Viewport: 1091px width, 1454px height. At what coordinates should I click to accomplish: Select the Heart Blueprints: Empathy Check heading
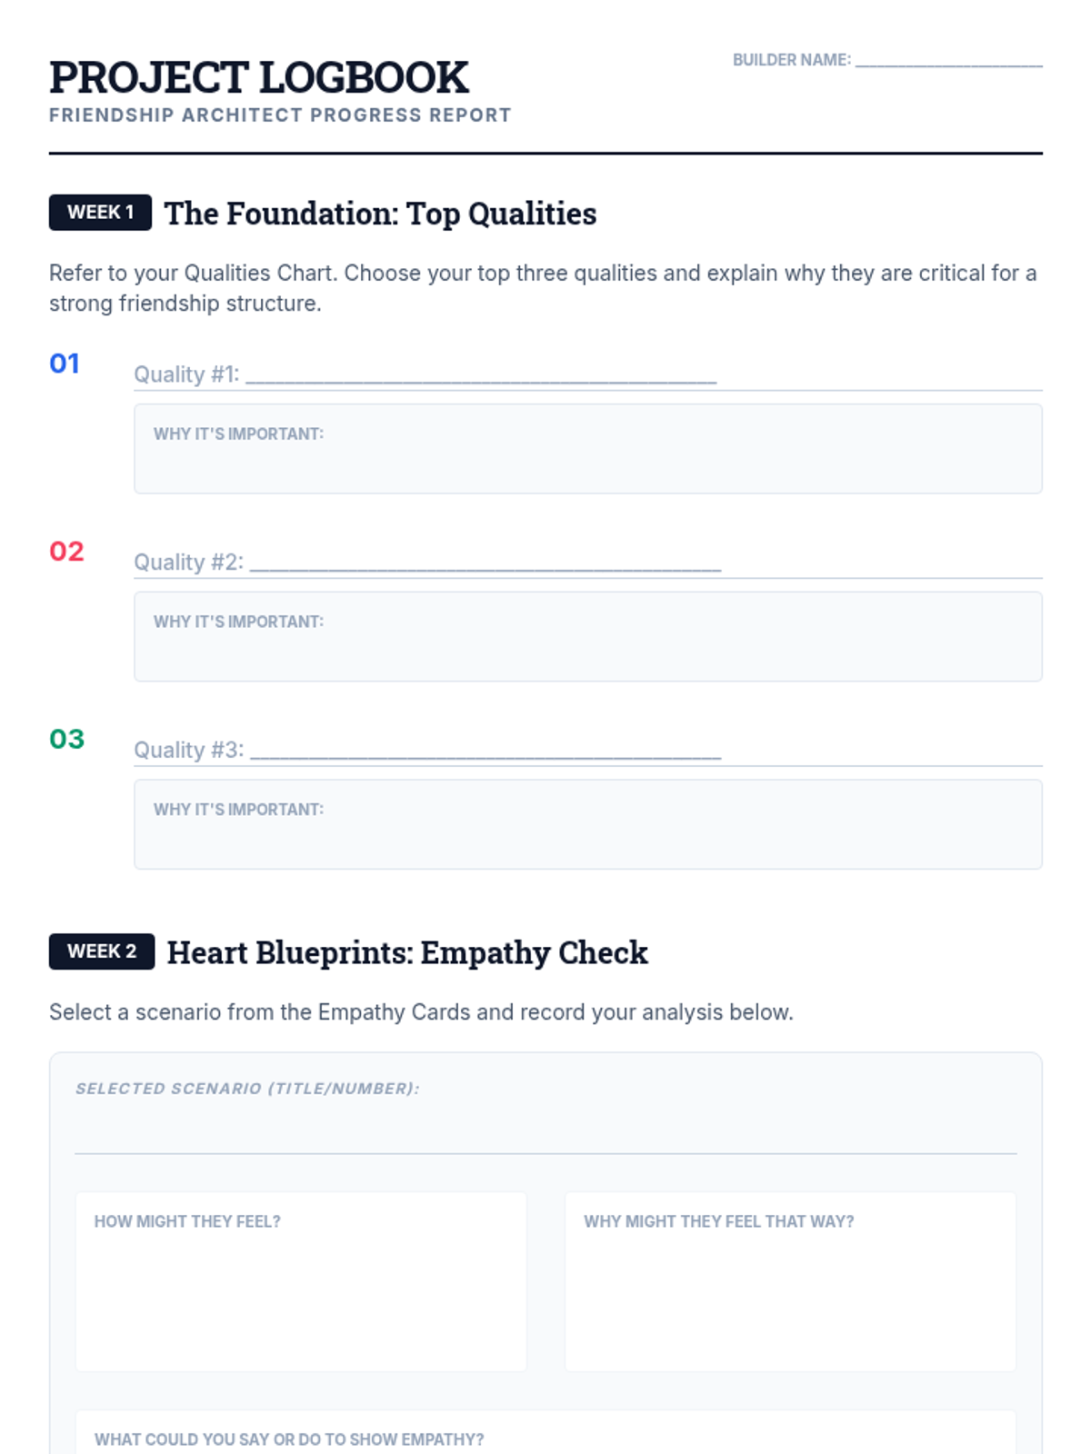pos(407,952)
